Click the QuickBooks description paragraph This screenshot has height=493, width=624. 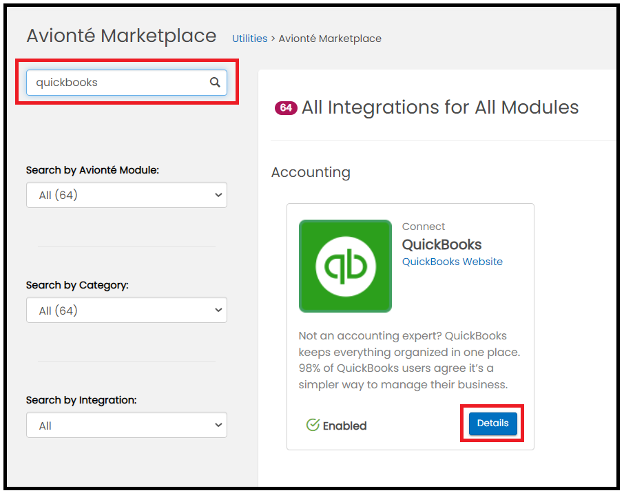coord(409,360)
